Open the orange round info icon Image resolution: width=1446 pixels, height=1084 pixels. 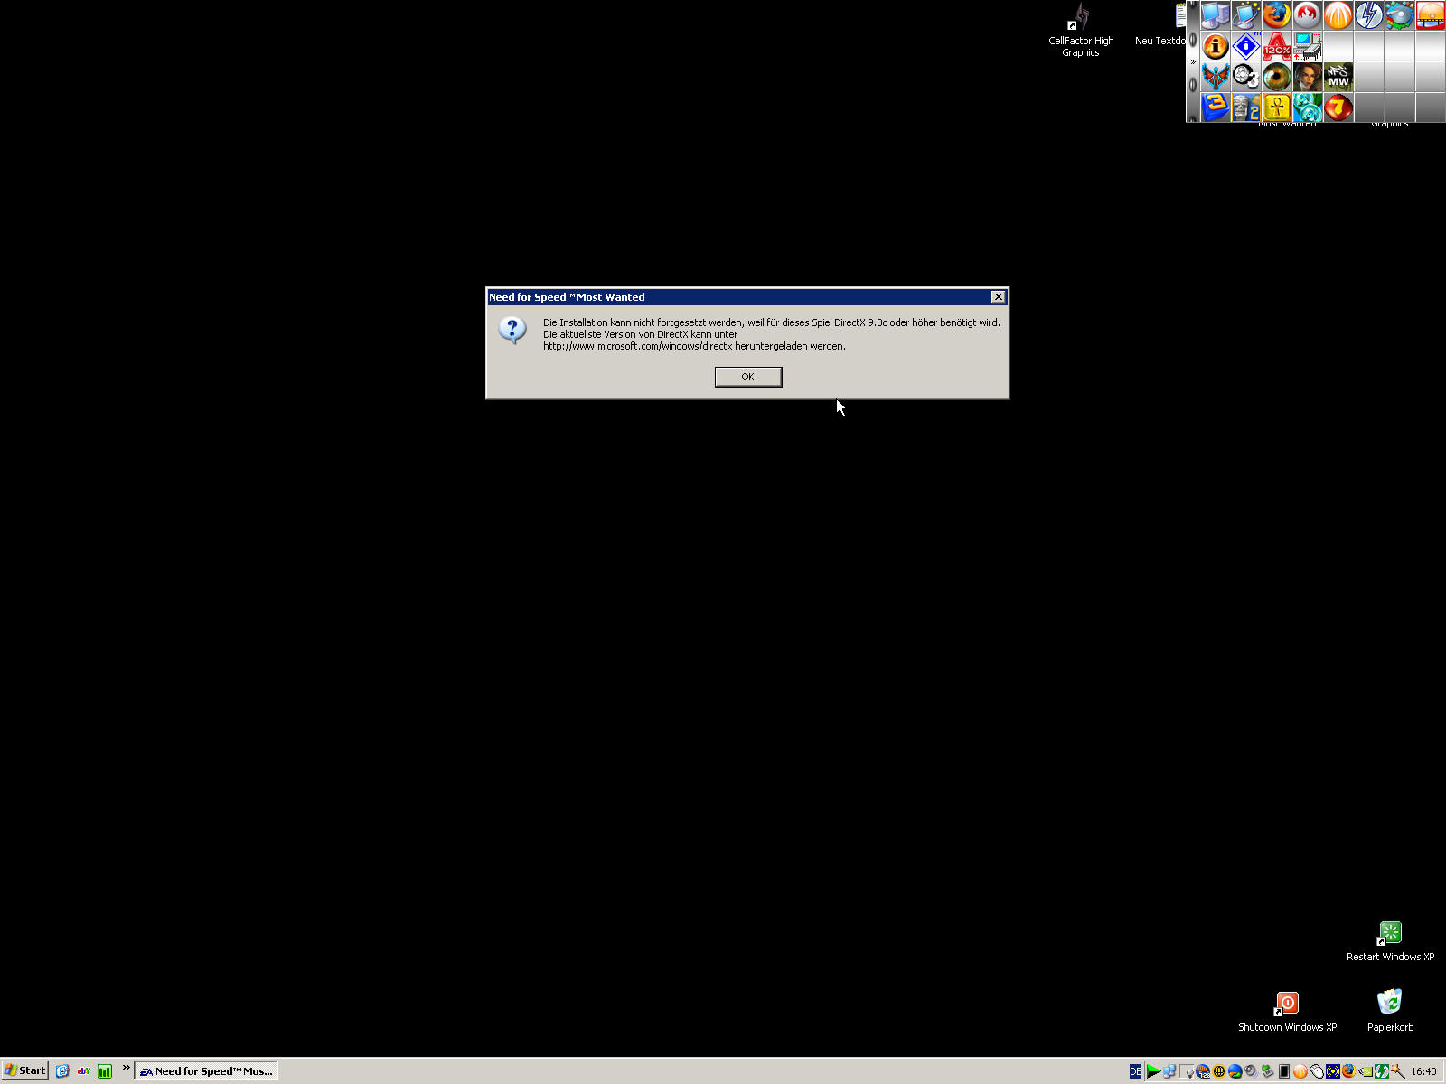(x=1216, y=46)
